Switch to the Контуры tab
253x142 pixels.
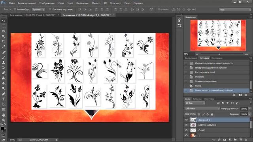[209, 99]
